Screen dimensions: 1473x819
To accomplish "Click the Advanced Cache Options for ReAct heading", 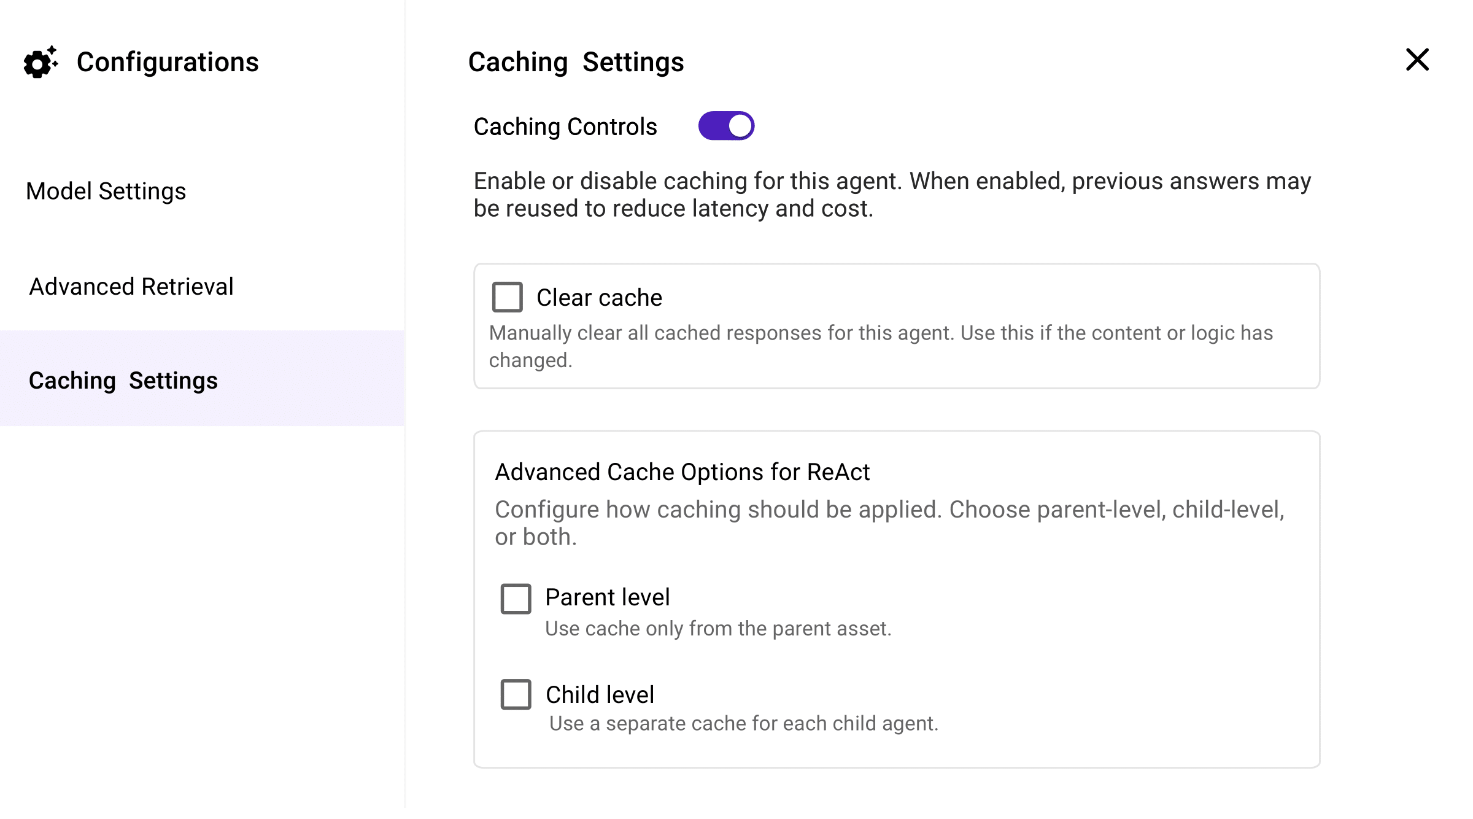I will tap(682, 472).
